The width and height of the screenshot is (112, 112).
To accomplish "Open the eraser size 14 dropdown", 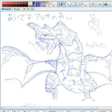I will (x=85, y=6).
